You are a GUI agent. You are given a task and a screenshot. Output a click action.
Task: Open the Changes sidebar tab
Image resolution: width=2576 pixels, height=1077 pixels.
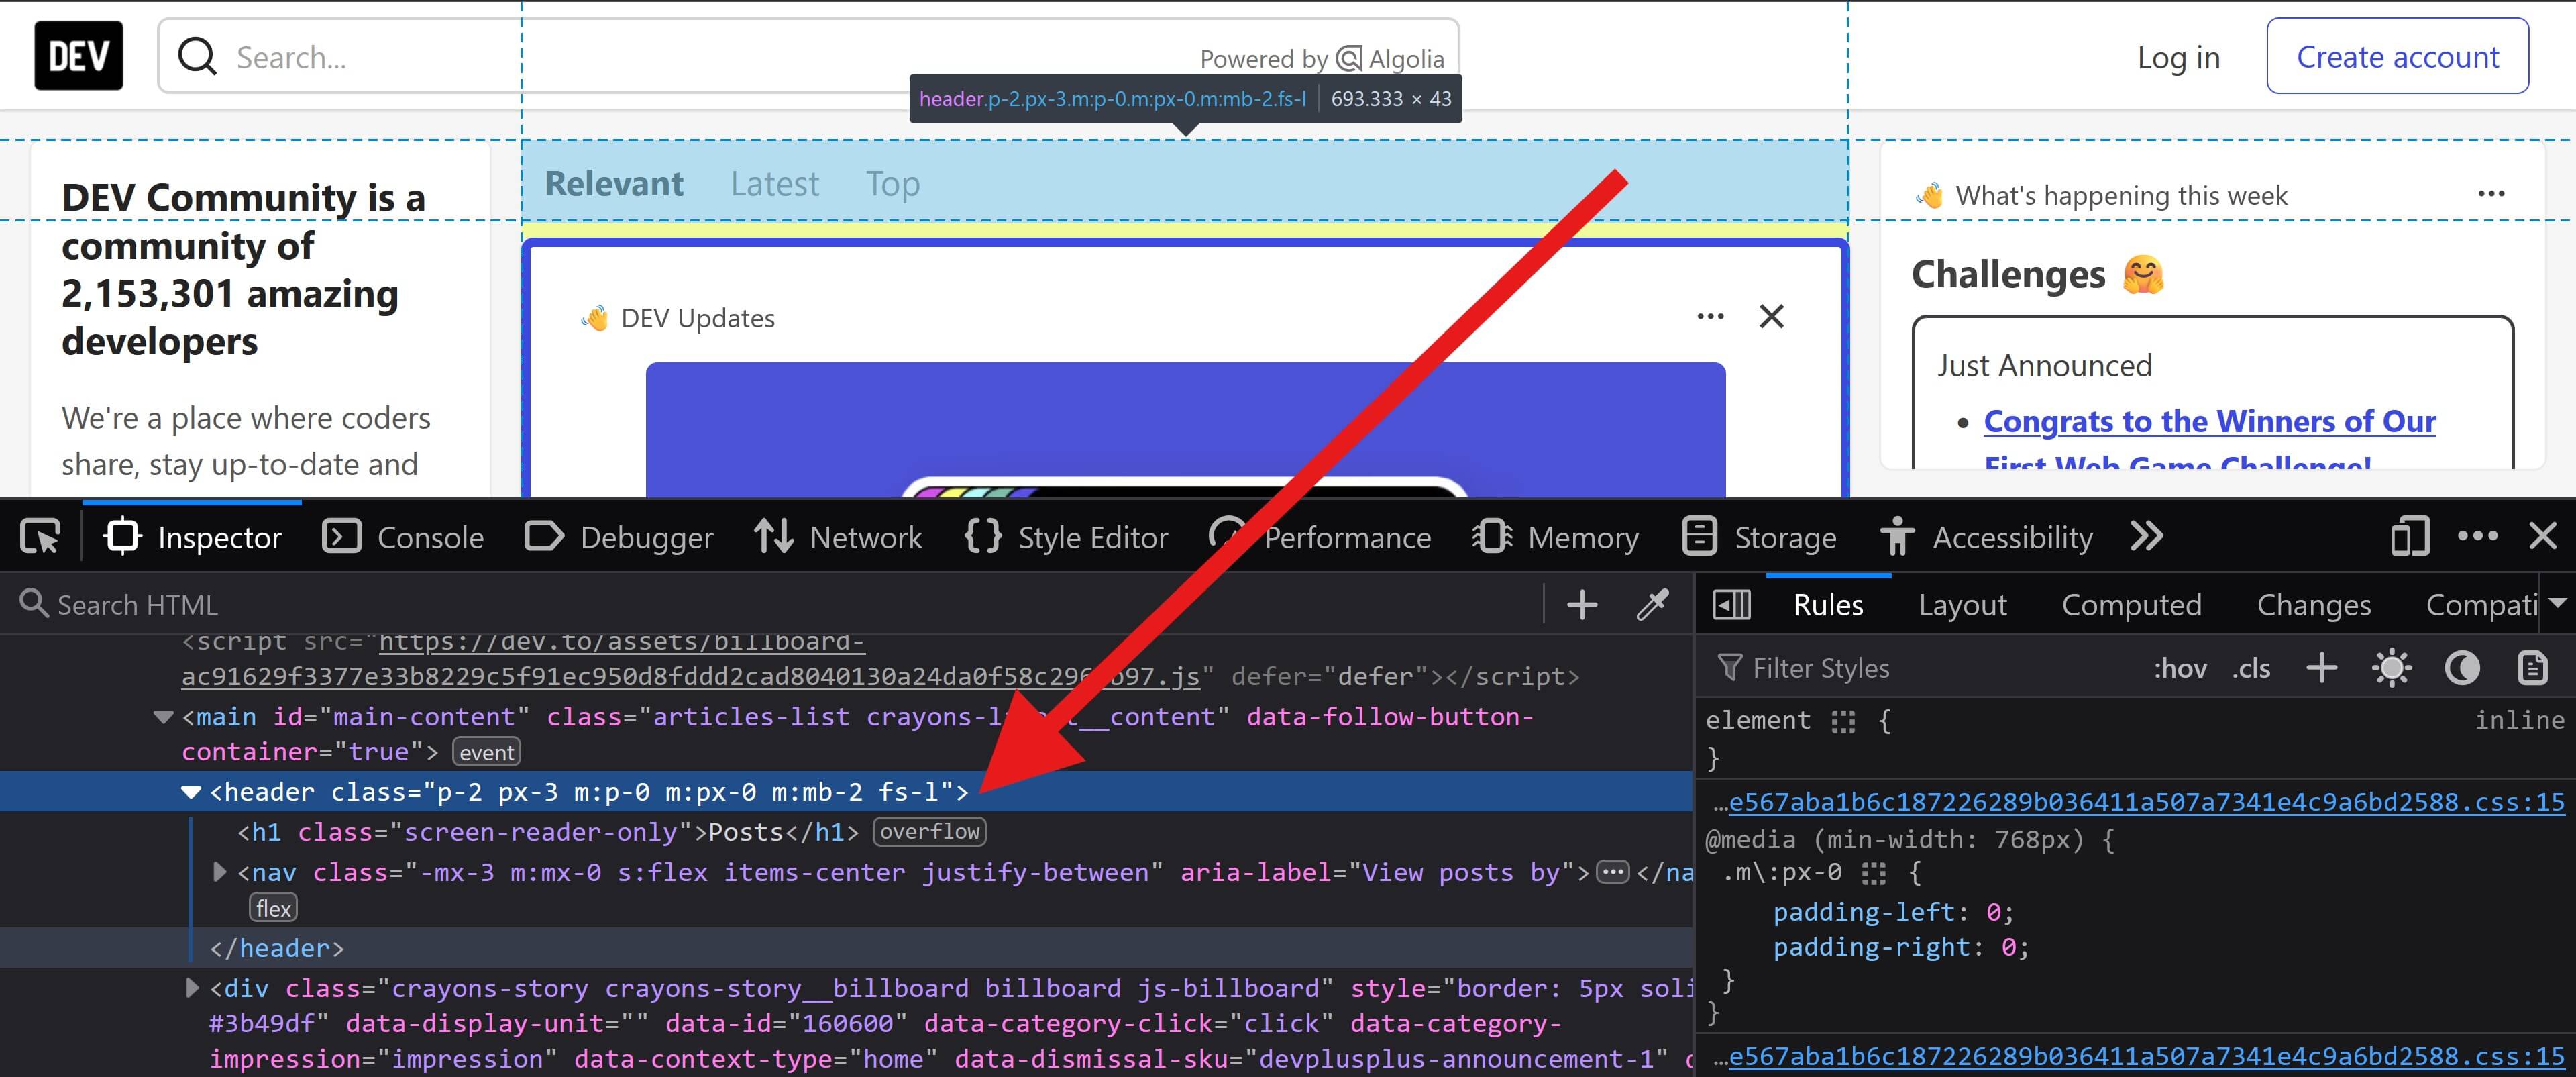click(x=2314, y=605)
